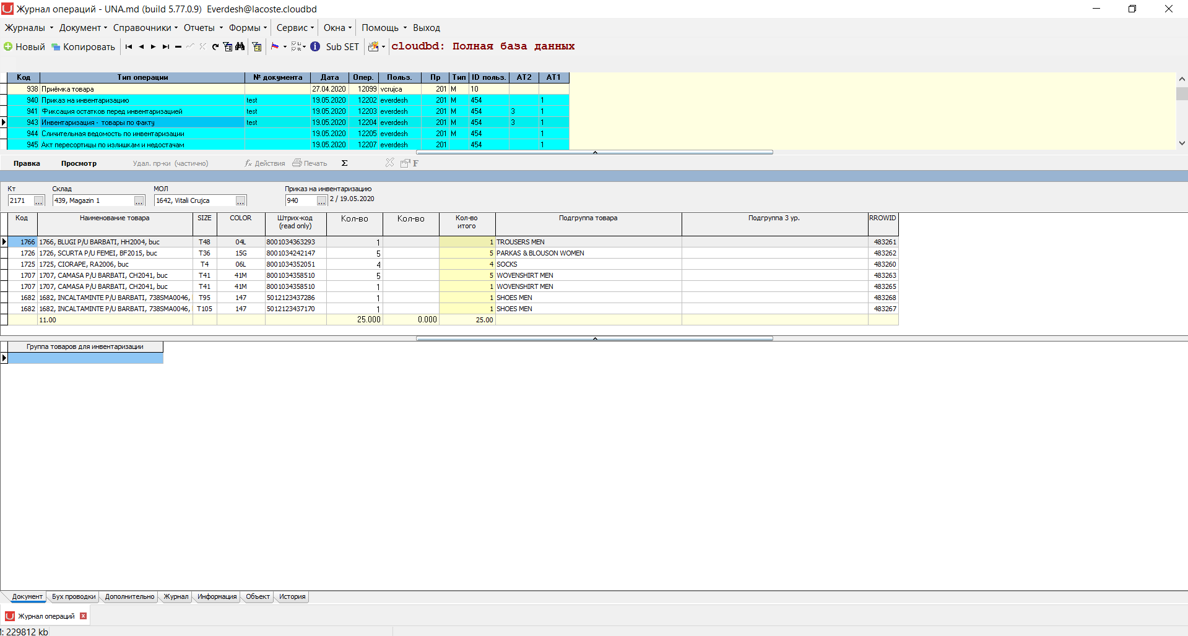Click the Sigma sum icon
1188x636 pixels.
(345, 163)
